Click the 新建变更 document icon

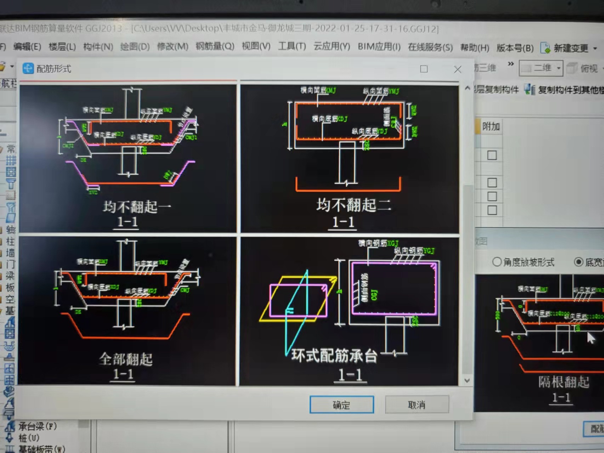coord(546,48)
